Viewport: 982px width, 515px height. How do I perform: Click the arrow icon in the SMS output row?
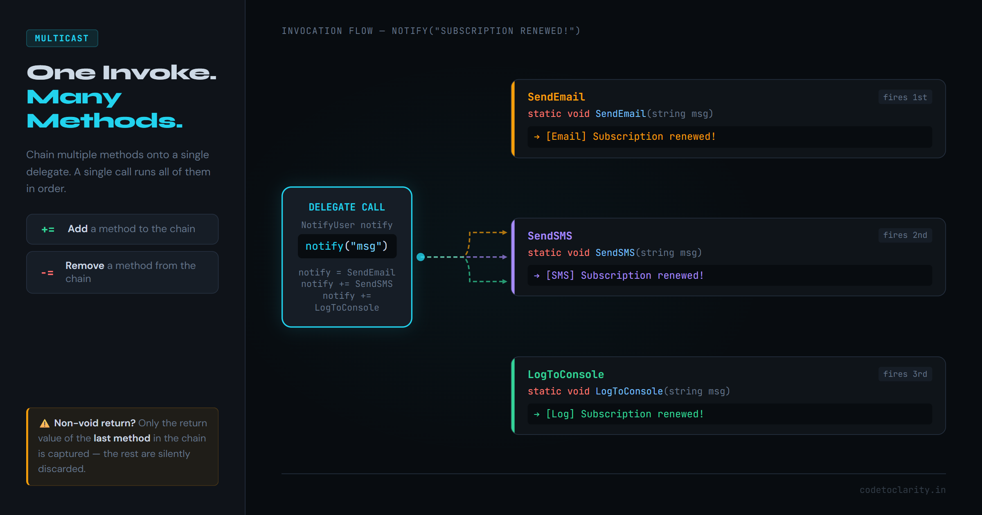pyautogui.click(x=536, y=275)
